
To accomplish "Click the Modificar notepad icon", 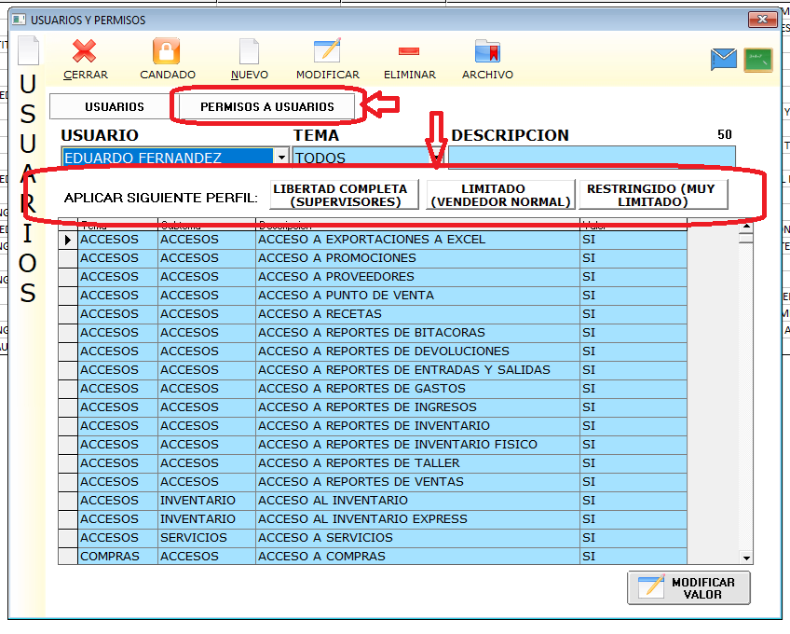I will coord(327,51).
